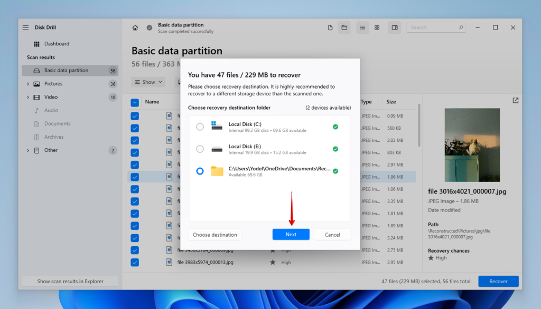Open the hamburger menu in the sidebar
Viewport: 541px width, 309px height.
coord(25,27)
